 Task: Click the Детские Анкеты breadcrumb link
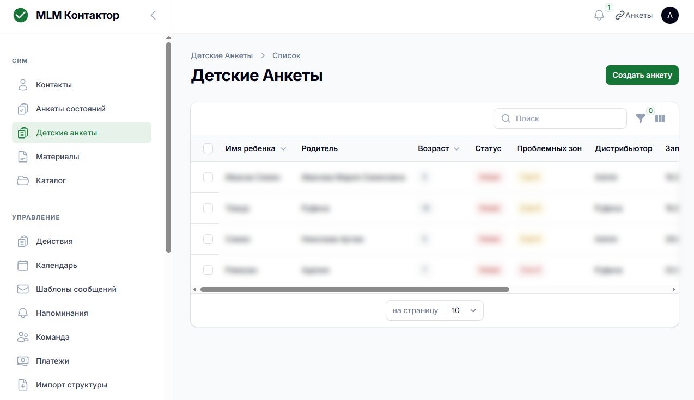[222, 55]
